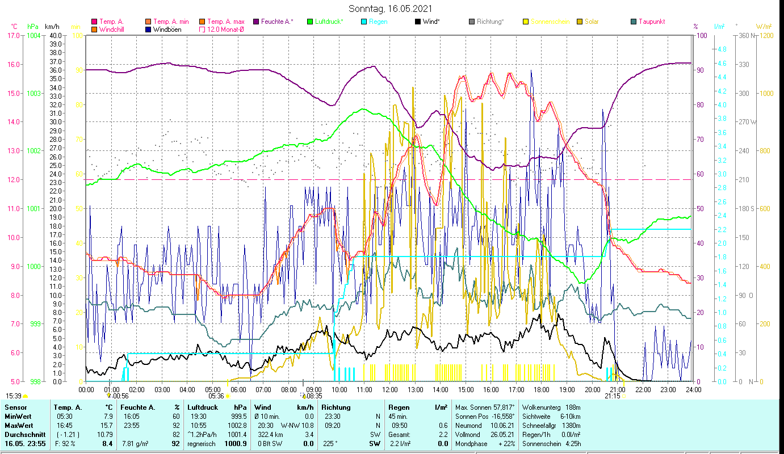The height and width of the screenshot is (454, 784).
Task: Click the 'W-NW' gust direction text
Action: coord(290,425)
